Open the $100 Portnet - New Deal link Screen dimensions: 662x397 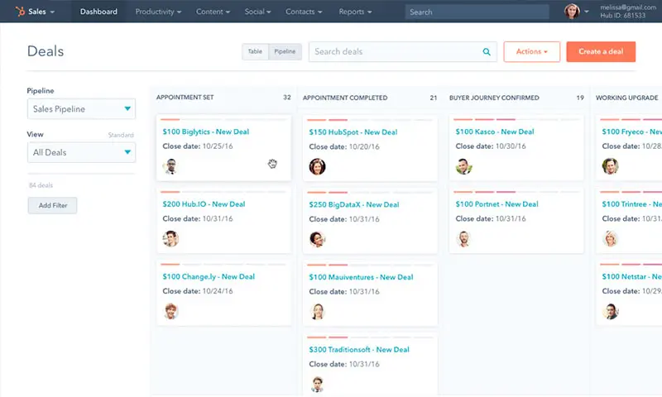point(497,204)
